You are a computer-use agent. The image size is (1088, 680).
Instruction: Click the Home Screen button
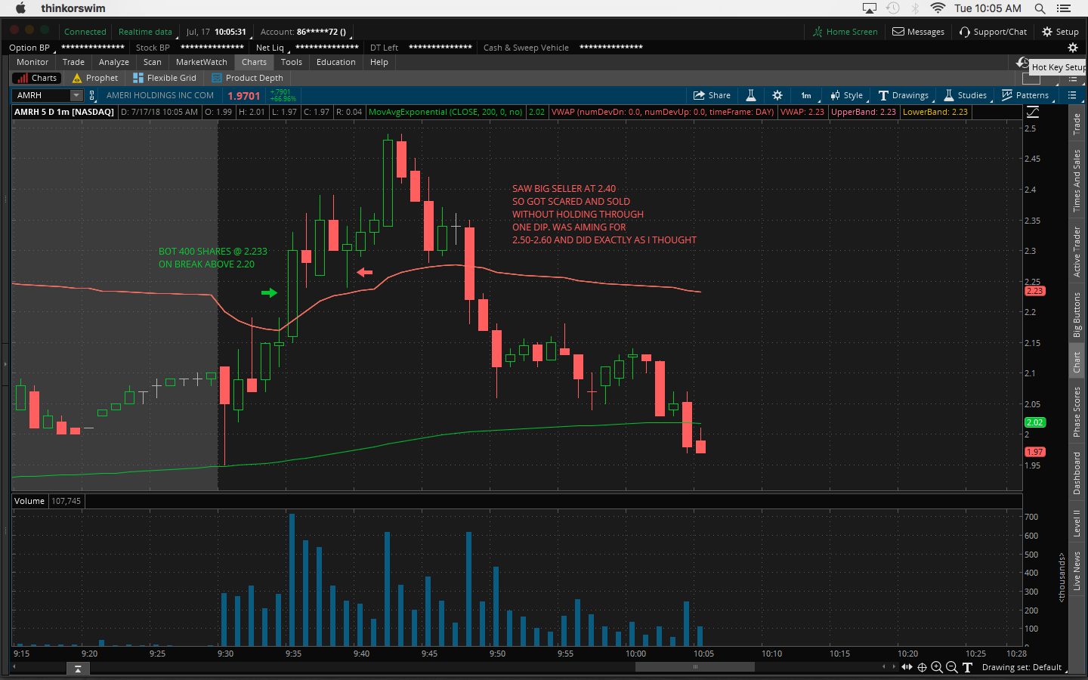pos(845,32)
